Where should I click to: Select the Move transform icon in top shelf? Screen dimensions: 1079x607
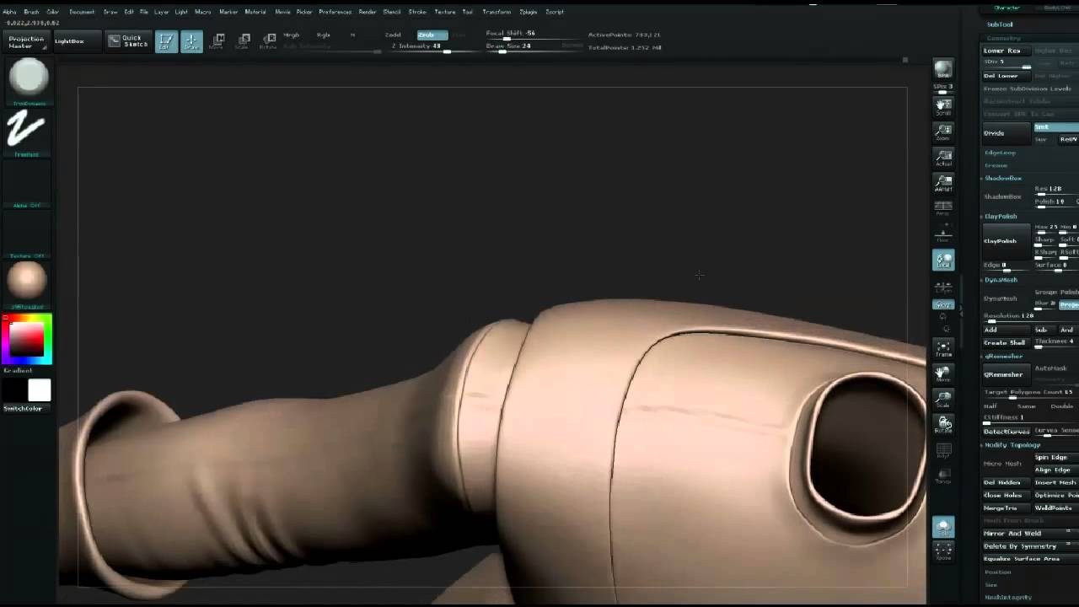[x=217, y=40]
